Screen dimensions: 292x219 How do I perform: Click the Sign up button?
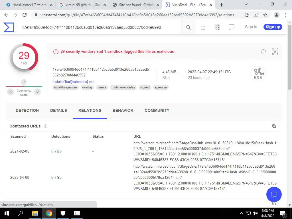pyautogui.click(x=273, y=27)
